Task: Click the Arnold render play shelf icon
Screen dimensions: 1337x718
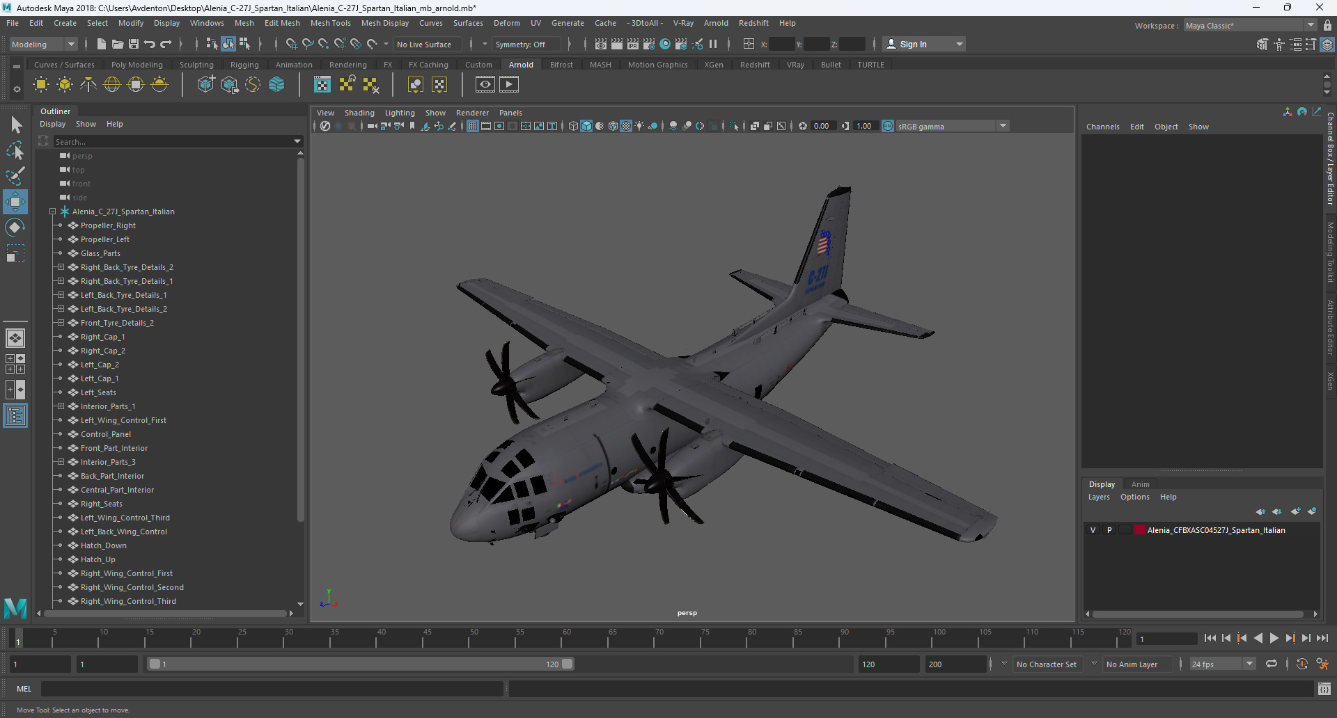Action: pyautogui.click(x=509, y=85)
